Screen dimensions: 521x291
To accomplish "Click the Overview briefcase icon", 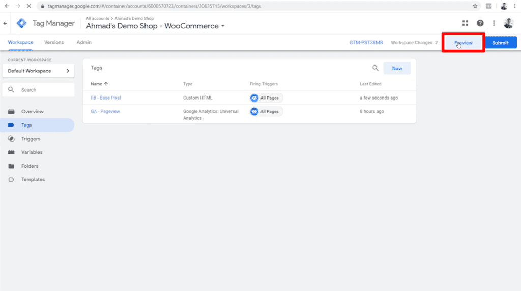I will (11, 112).
